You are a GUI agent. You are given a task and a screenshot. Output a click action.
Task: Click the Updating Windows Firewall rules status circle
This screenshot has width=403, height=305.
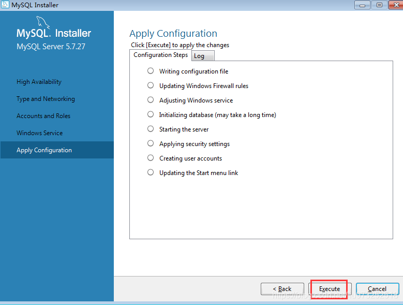click(151, 85)
